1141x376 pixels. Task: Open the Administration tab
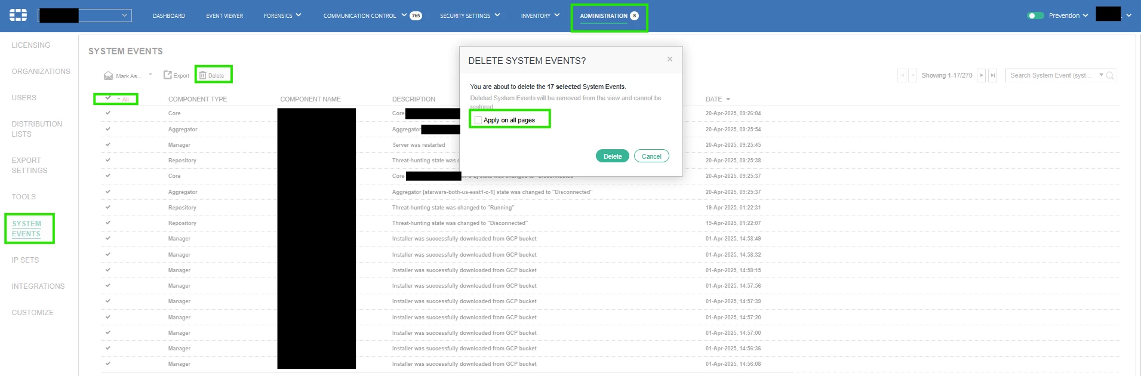pos(604,16)
